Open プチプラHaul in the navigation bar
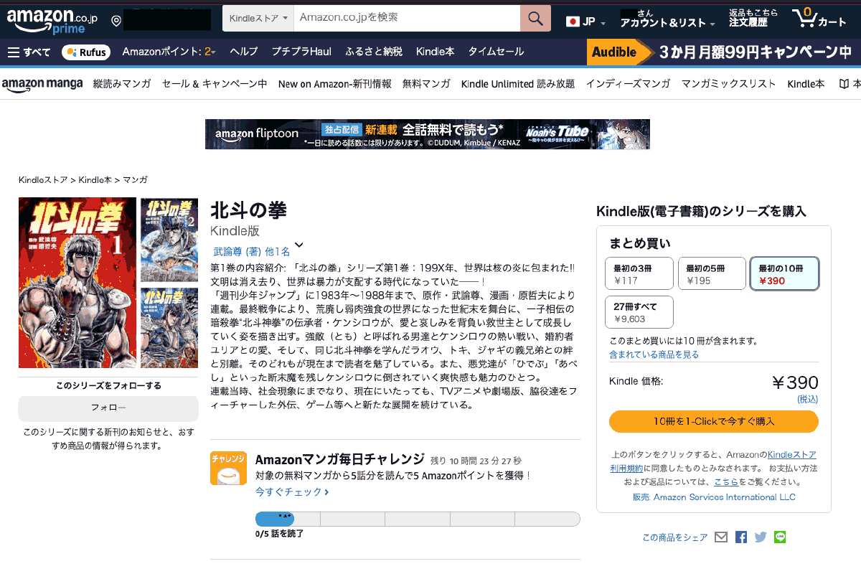This screenshot has width=861, height=574. click(x=301, y=52)
